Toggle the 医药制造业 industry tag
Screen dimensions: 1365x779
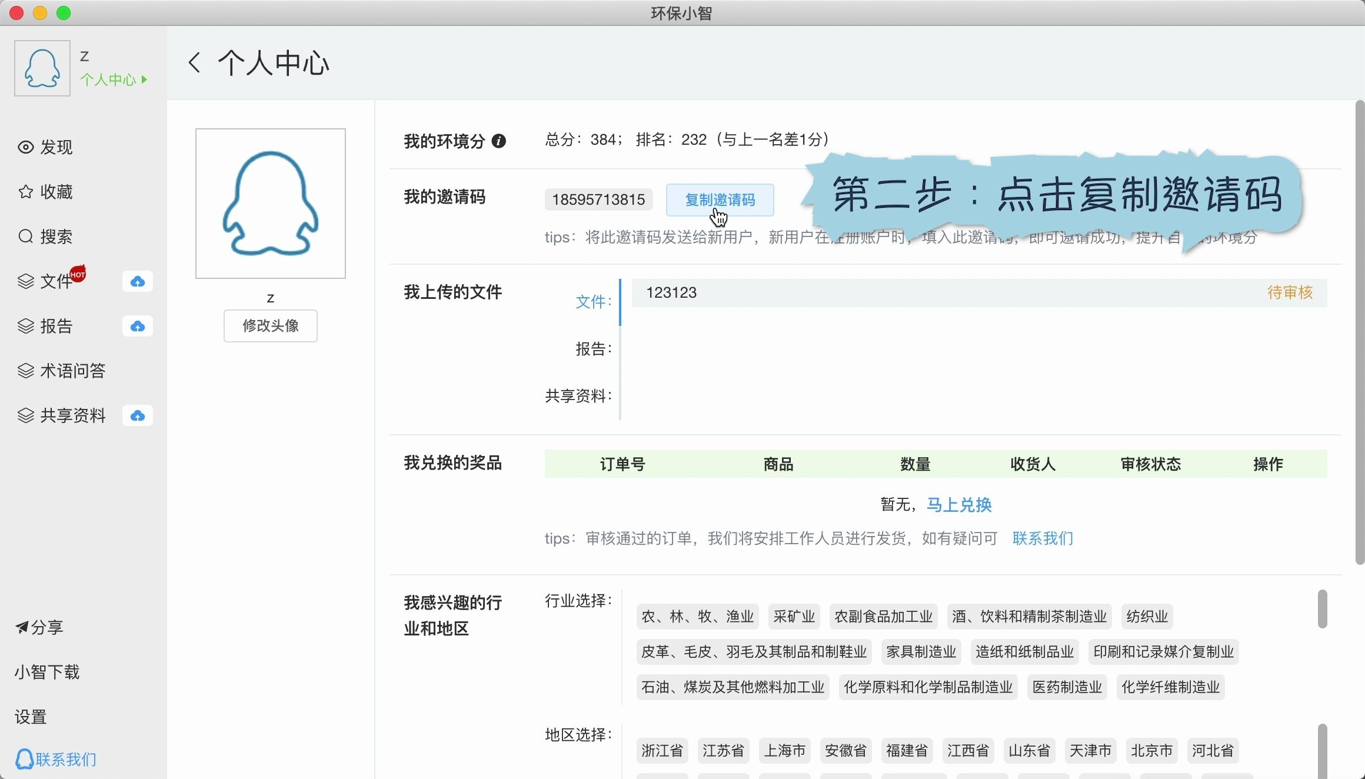click(1067, 687)
